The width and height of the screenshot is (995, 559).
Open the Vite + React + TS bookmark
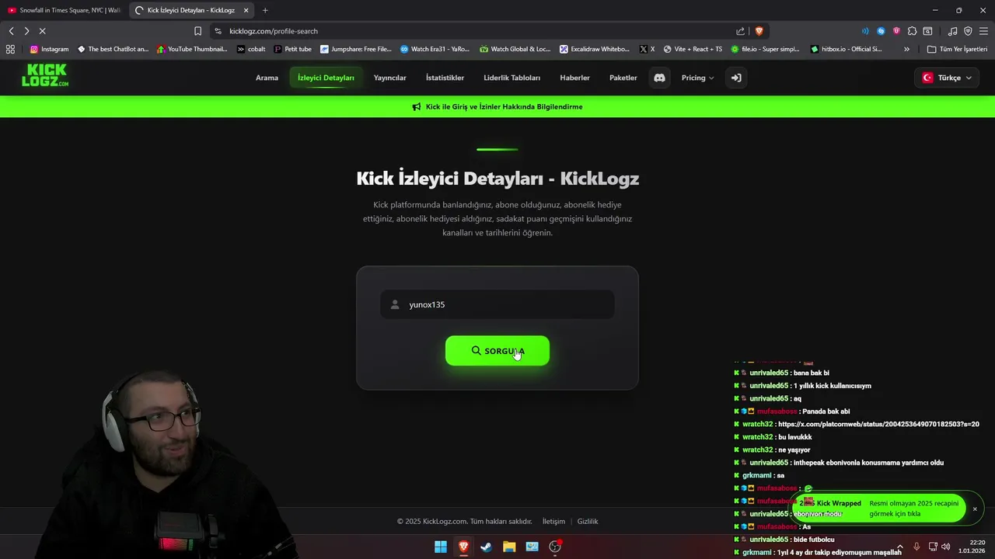click(x=693, y=49)
